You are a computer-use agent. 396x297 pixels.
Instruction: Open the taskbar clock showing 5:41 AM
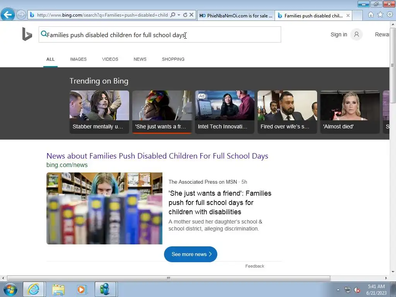point(376,290)
